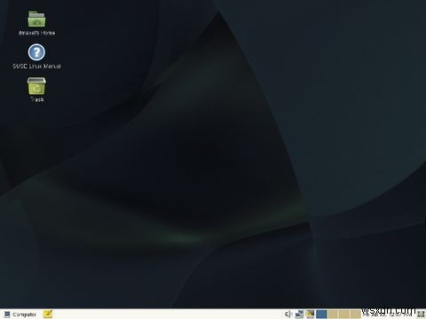
Task: Switch to the active blue first workspace
Action: [321, 315]
